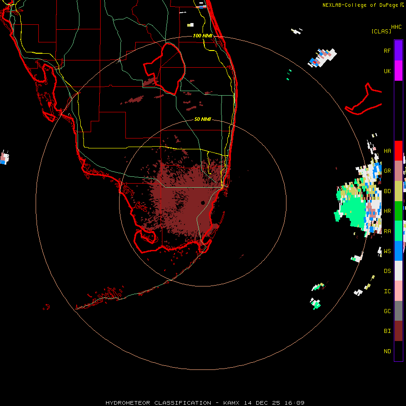This screenshot has height=406, width=406.
Task: Click the RA legend label
Action: pyautogui.click(x=387, y=231)
